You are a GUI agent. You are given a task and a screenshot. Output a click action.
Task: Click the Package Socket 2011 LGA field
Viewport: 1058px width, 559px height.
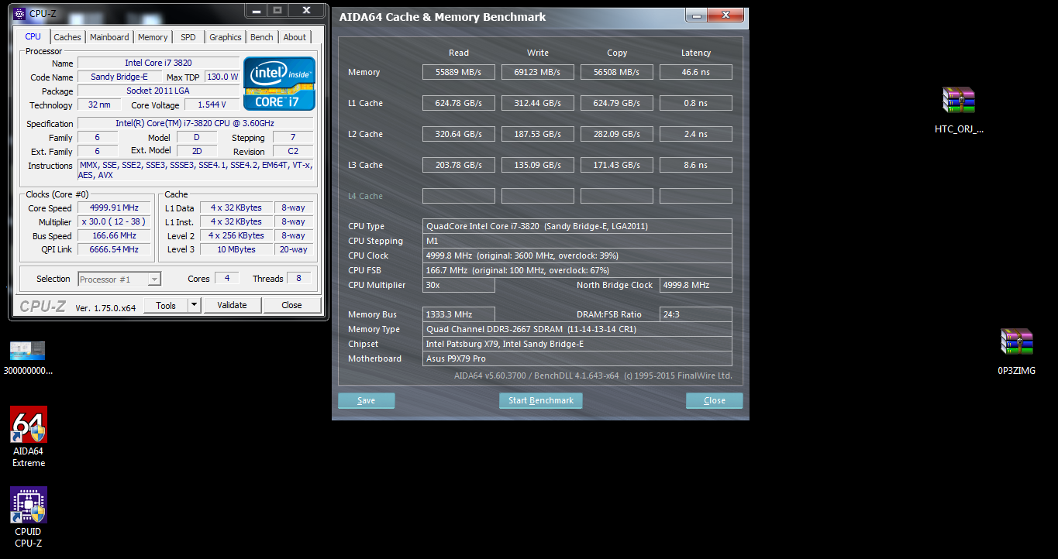pyautogui.click(x=158, y=91)
